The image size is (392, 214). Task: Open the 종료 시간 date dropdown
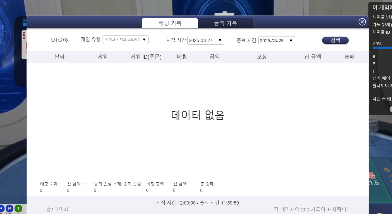point(277,41)
